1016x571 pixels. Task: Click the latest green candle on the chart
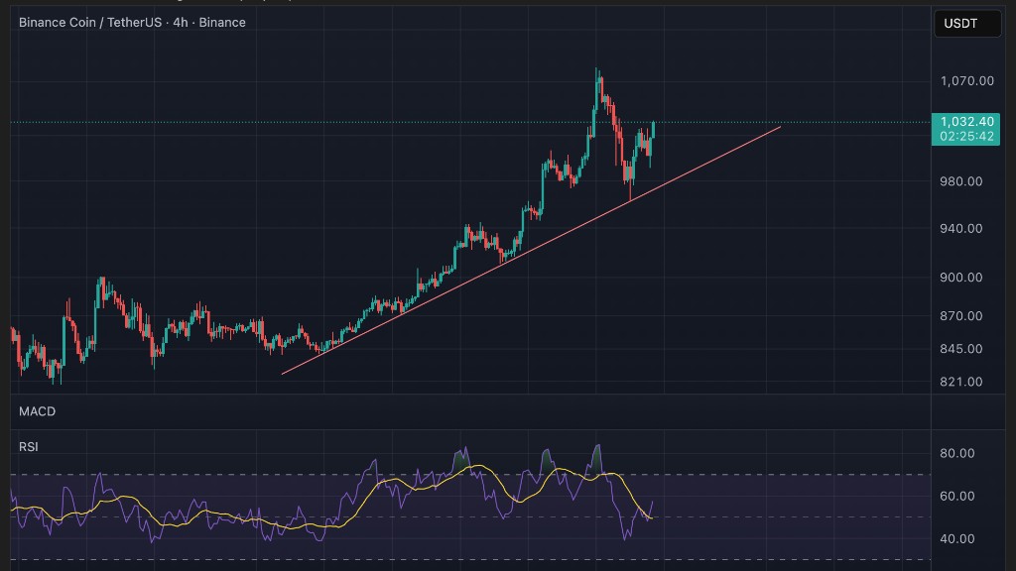(x=654, y=129)
